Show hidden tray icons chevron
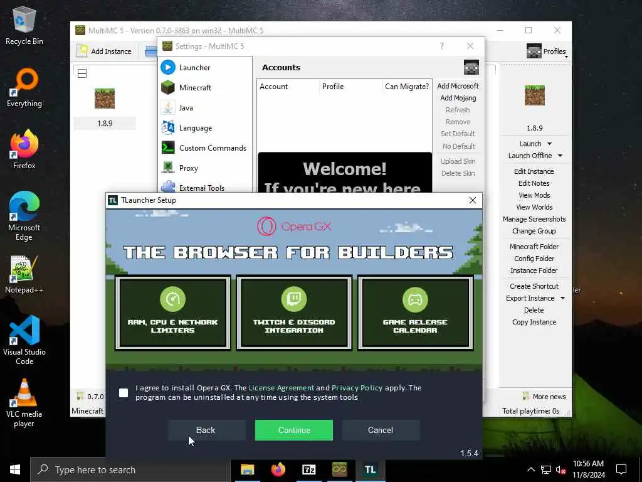The image size is (642, 482). (530, 469)
